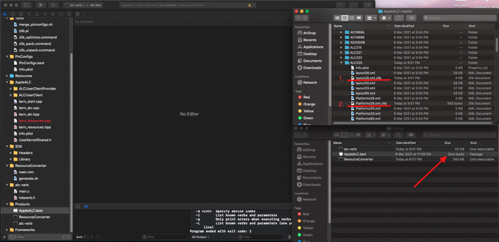Open the Find navigator magnifier icon
The width and height of the screenshot is (499, 242).
[29, 14]
